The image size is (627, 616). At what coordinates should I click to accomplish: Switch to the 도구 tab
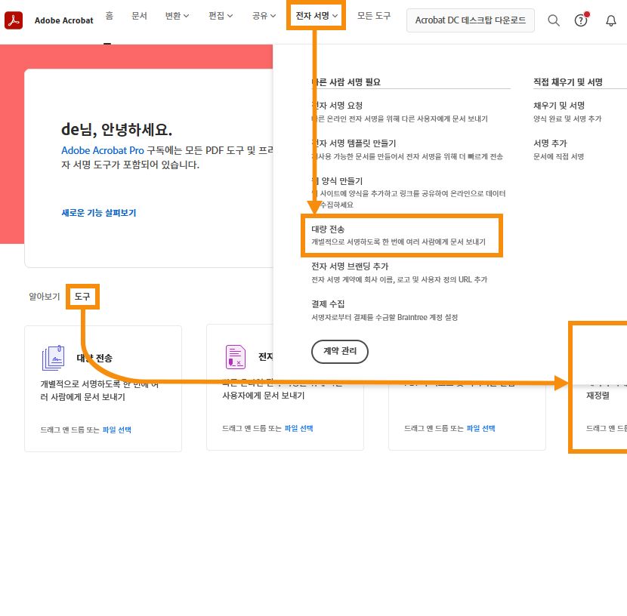[82, 297]
